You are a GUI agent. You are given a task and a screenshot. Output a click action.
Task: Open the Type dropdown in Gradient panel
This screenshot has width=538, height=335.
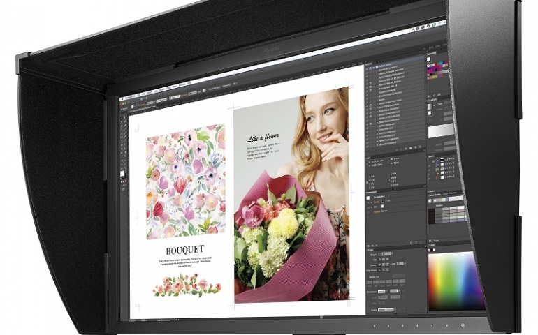[x=447, y=103]
